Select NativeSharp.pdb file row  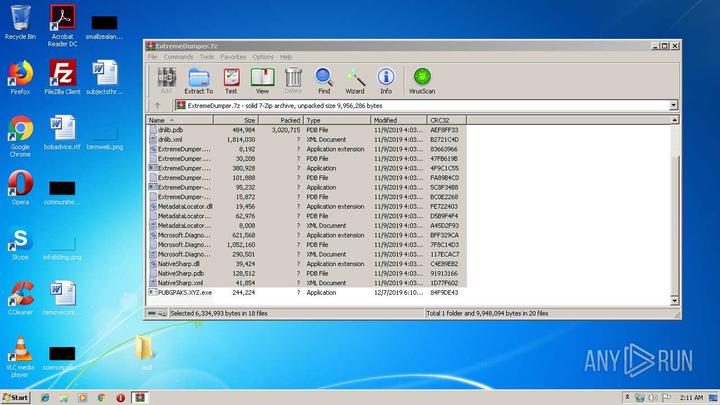point(307,273)
